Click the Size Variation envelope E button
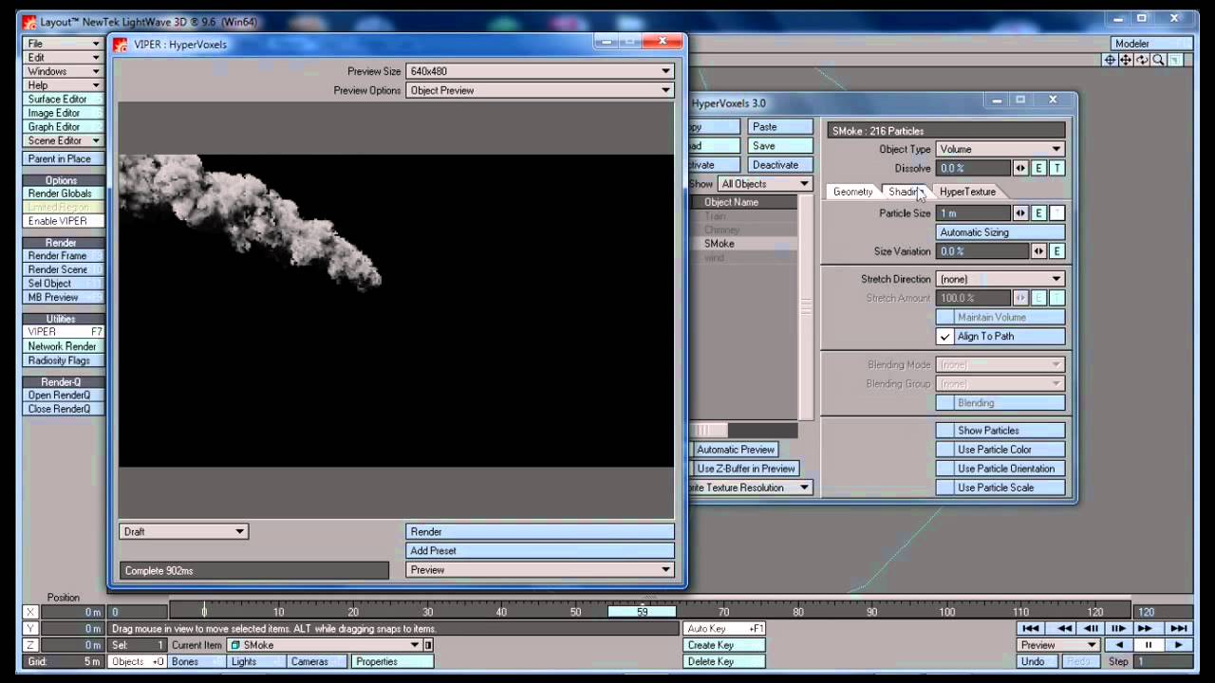The width and height of the screenshot is (1215, 683). 1056,251
